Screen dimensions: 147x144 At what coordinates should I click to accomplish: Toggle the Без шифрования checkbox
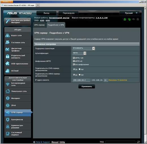(74, 64)
